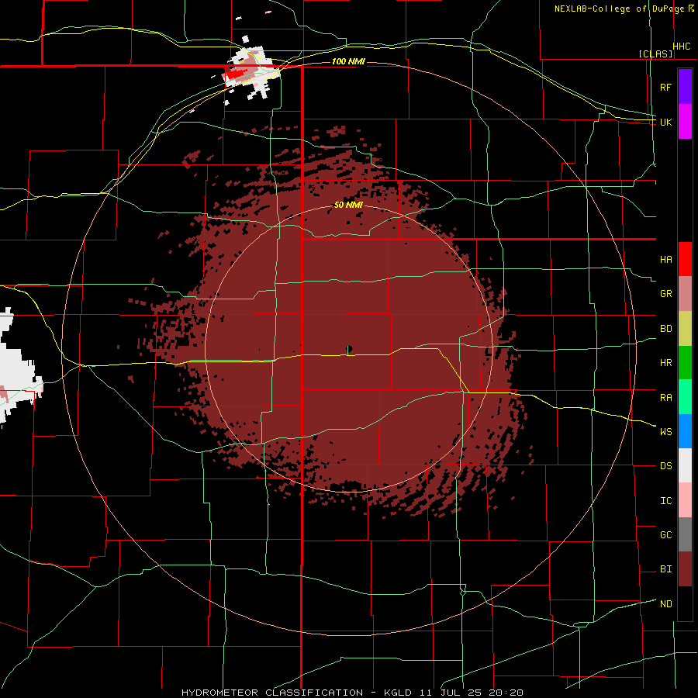Click the 100 NMI range ring label
The height and width of the screenshot is (698, 698).
pyautogui.click(x=348, y=61)
